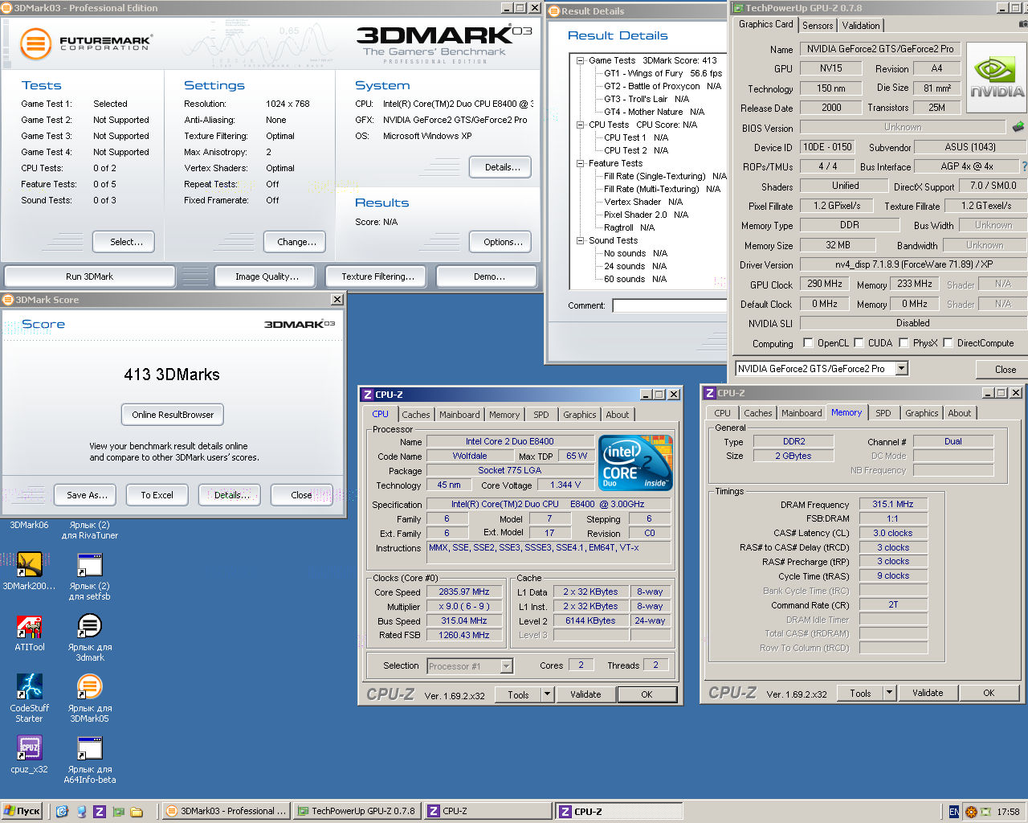Click the Intel Core 2 Duo logo
The height and width of the screenshot is (823, 1028).
point(636,463)
